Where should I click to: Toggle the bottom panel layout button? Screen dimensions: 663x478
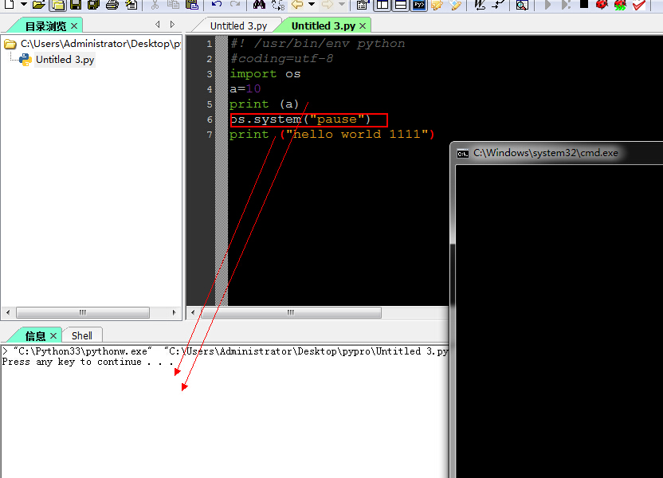pos(400,5)
